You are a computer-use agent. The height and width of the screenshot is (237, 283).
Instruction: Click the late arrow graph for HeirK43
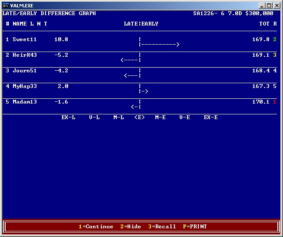pos(131,60)
